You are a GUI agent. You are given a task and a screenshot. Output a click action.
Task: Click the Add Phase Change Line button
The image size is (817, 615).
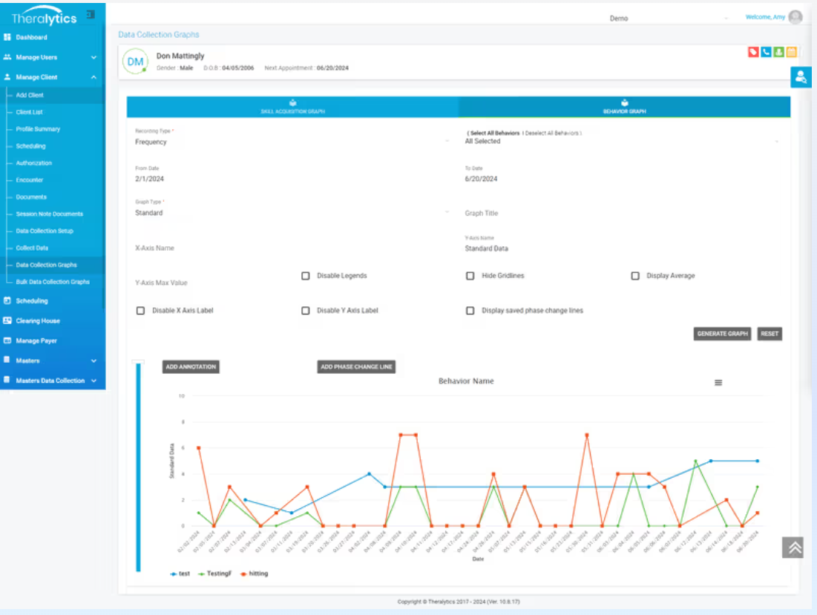pos(356,366)
